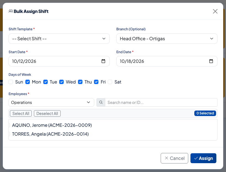This screenshot has width=226, height=172.
Task: Select employee name TORRES, Angela (ACME-2026-0014)
Action: (50, 134)
